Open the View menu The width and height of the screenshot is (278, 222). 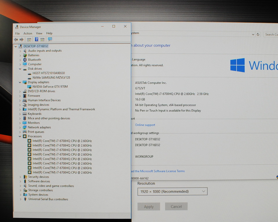(39, 33)
